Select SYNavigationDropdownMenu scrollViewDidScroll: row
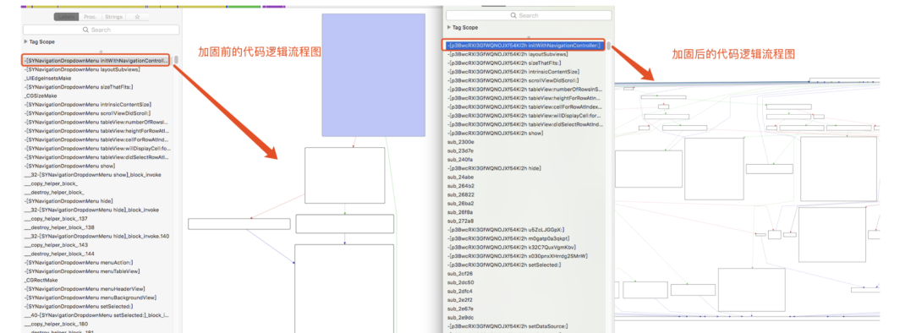The width and height of the screenshot is (900, 333). click(x=88, y=113)
